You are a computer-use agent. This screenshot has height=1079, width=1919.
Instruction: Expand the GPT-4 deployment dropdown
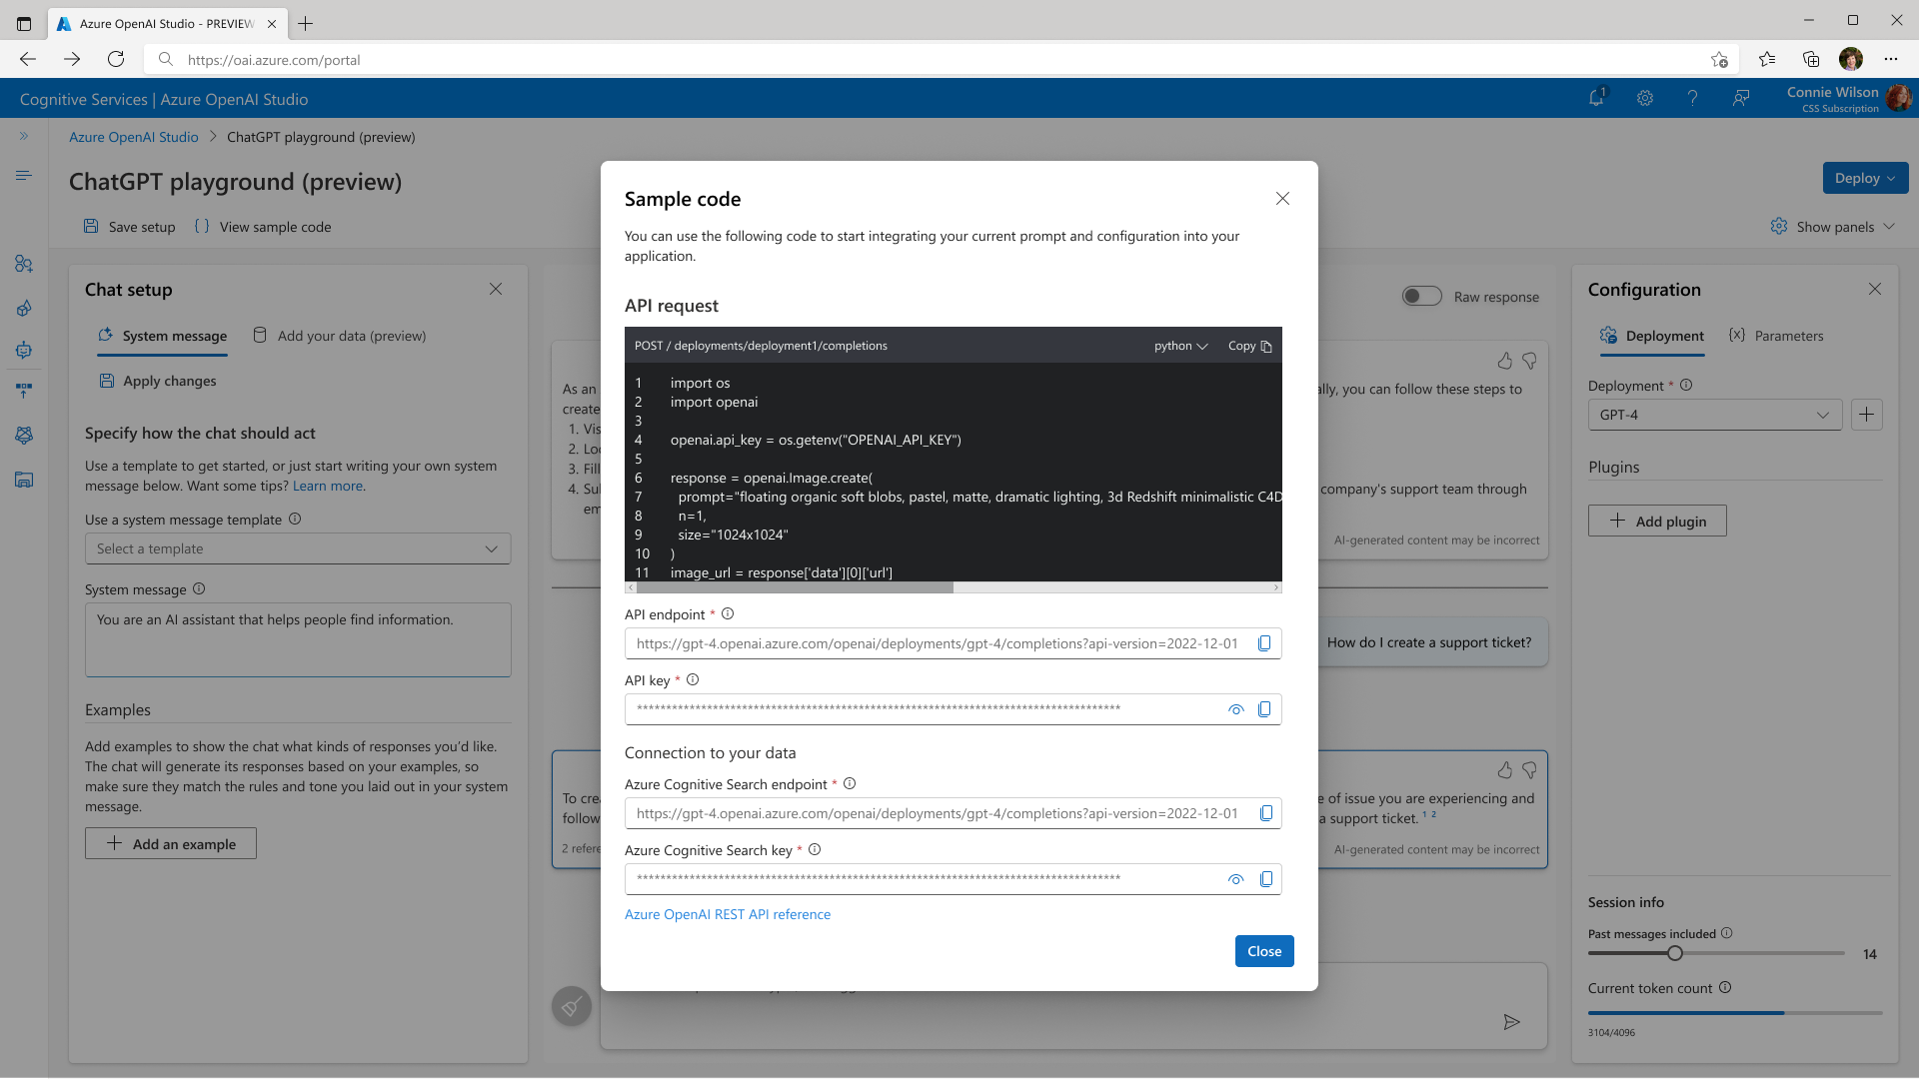1714,415
